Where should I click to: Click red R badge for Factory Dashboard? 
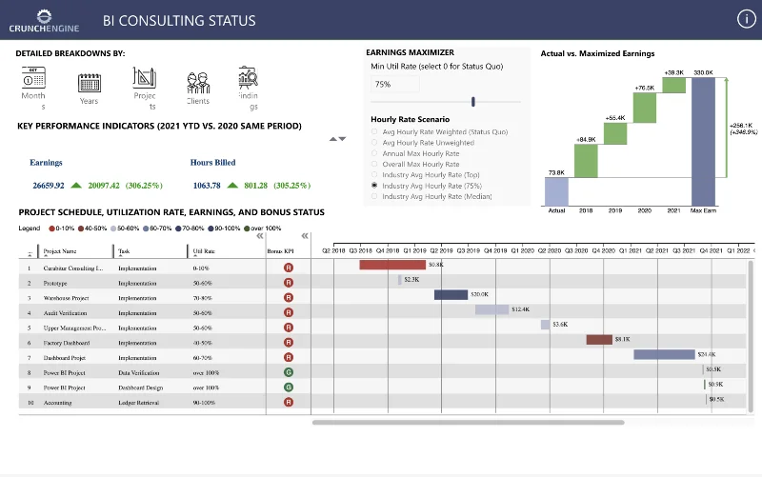[289, 343]
